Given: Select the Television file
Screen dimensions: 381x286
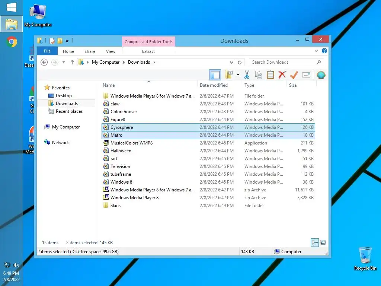Looking at the screenshot, I should 208,166.
